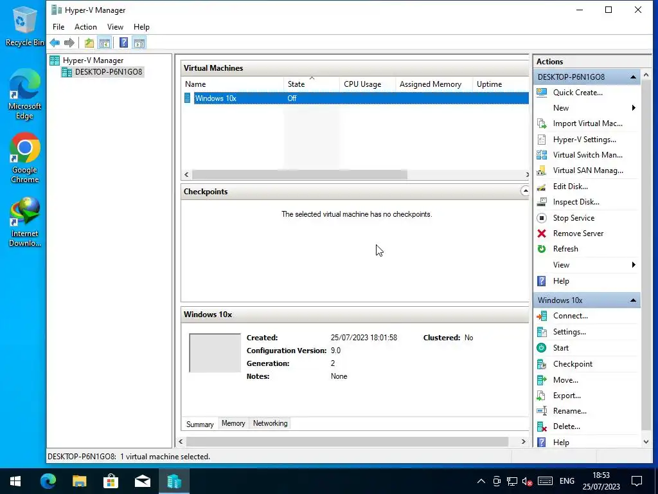The width and height of the screenshot is (658, 494).
Task: Click the Import Virtual Machine icon
Action: (542, 123)
